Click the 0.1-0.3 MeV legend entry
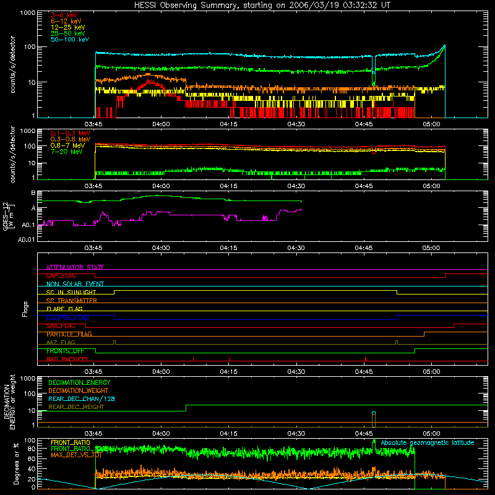Viewport: 495px width, 495px height. pyautogui.click(x=71, y=133)
